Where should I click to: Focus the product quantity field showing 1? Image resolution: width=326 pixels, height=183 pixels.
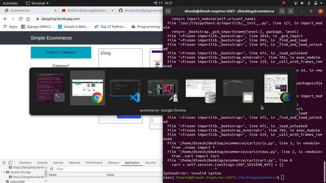(156, 120)
